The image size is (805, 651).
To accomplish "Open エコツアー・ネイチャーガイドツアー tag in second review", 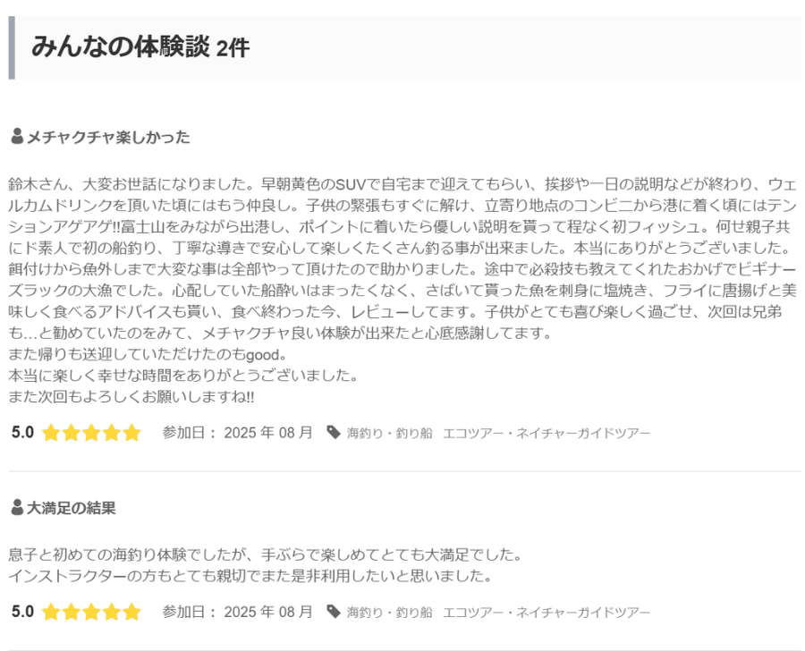I will pos(547,612).
